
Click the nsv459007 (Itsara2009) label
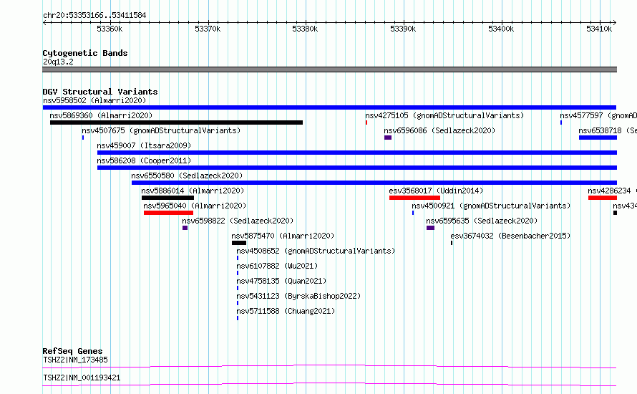tap(144, 145)
